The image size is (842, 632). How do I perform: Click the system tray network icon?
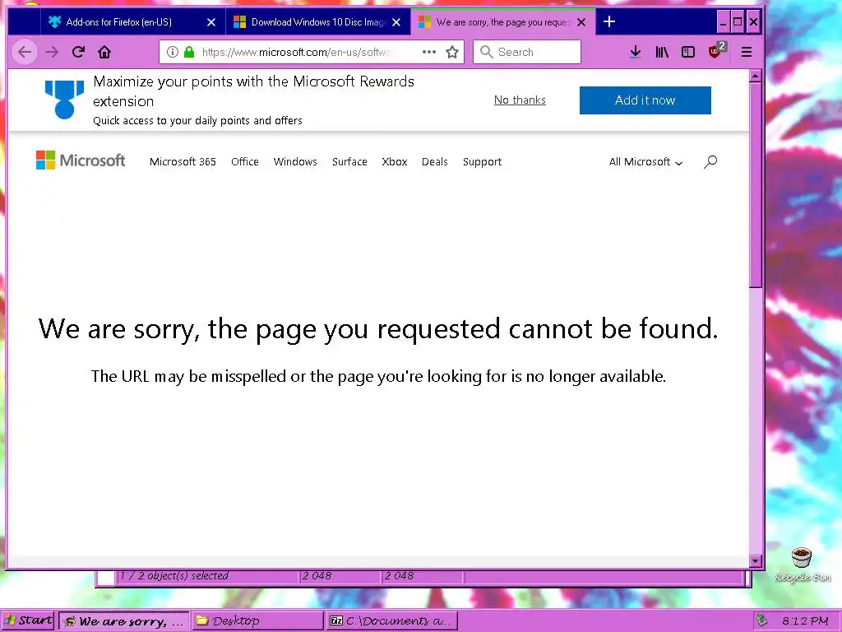point(761,620)
